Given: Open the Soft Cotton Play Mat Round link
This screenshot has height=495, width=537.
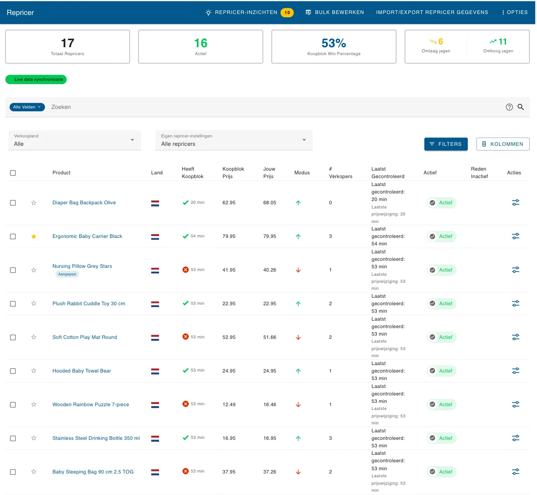Looking at the screenshot, I should coord(85,337).
